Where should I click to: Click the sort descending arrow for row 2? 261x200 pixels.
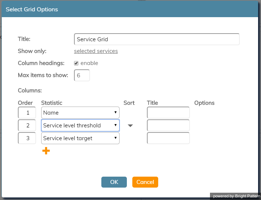point(130,126)
